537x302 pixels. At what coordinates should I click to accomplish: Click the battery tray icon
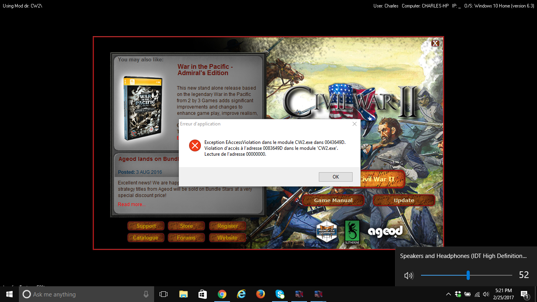(x=467, y=294)
